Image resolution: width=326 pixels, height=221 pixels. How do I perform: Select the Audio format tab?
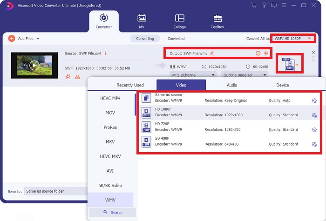[x=232, y=85]
